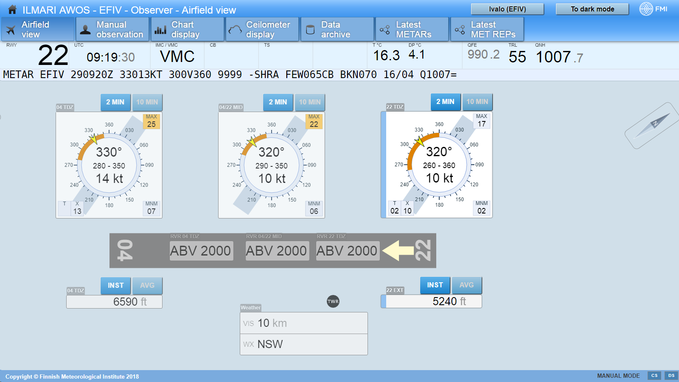
Task: Click the database archive icon
Action: pos(310,30)
